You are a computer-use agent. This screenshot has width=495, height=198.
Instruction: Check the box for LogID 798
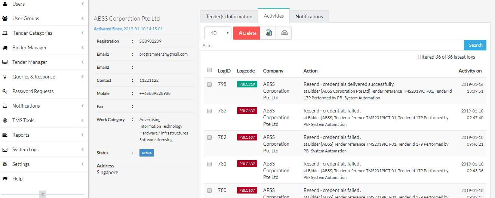(209, 84)
